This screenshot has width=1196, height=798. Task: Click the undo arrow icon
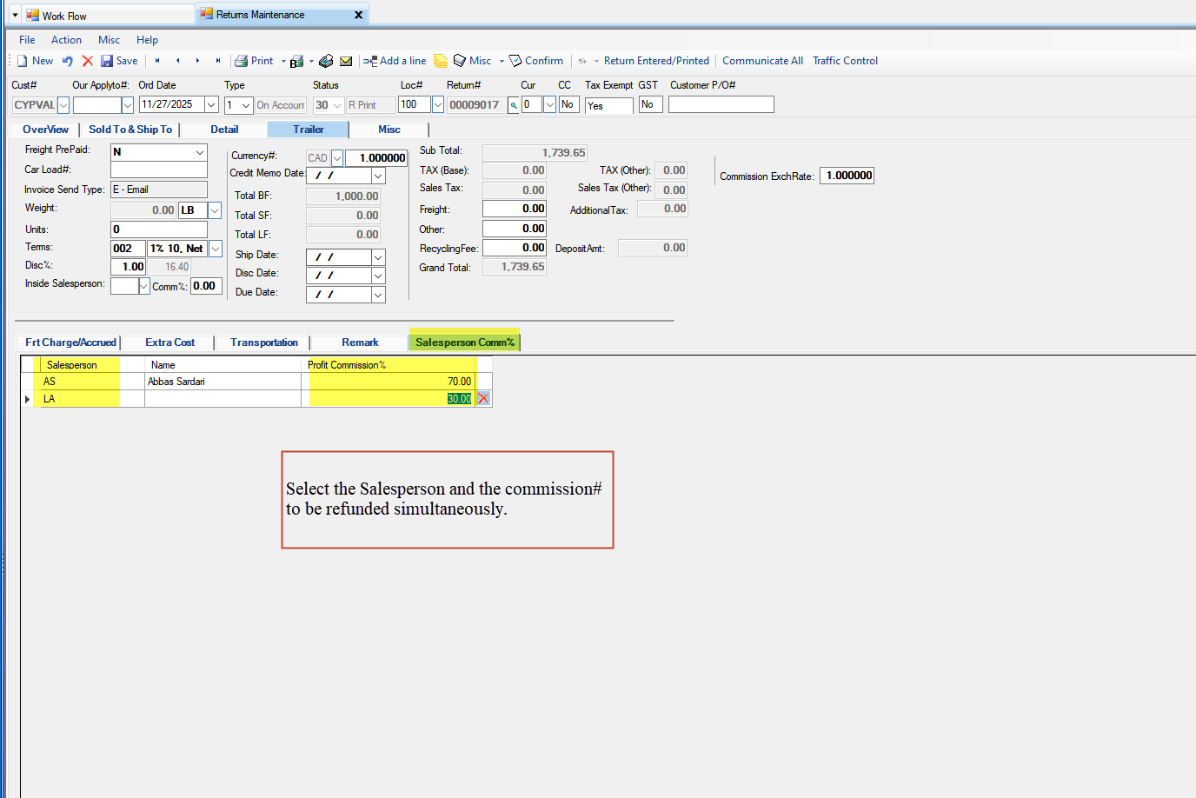click(x=66, y=61)
